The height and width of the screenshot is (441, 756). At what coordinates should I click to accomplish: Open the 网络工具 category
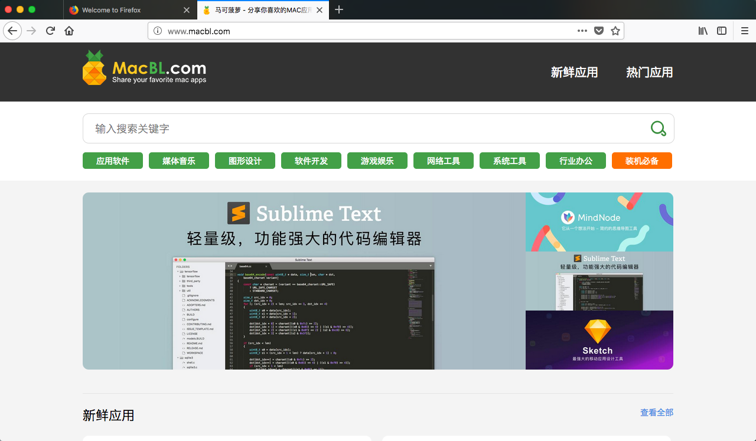[444, 161]
